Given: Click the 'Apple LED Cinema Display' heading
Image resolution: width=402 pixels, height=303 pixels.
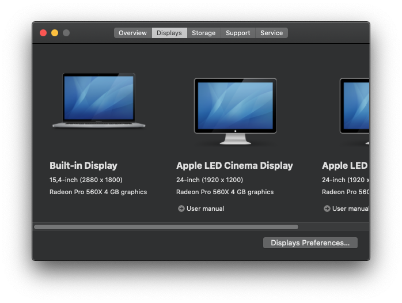Looking at the screenshot, I should (x=234, y=165).
